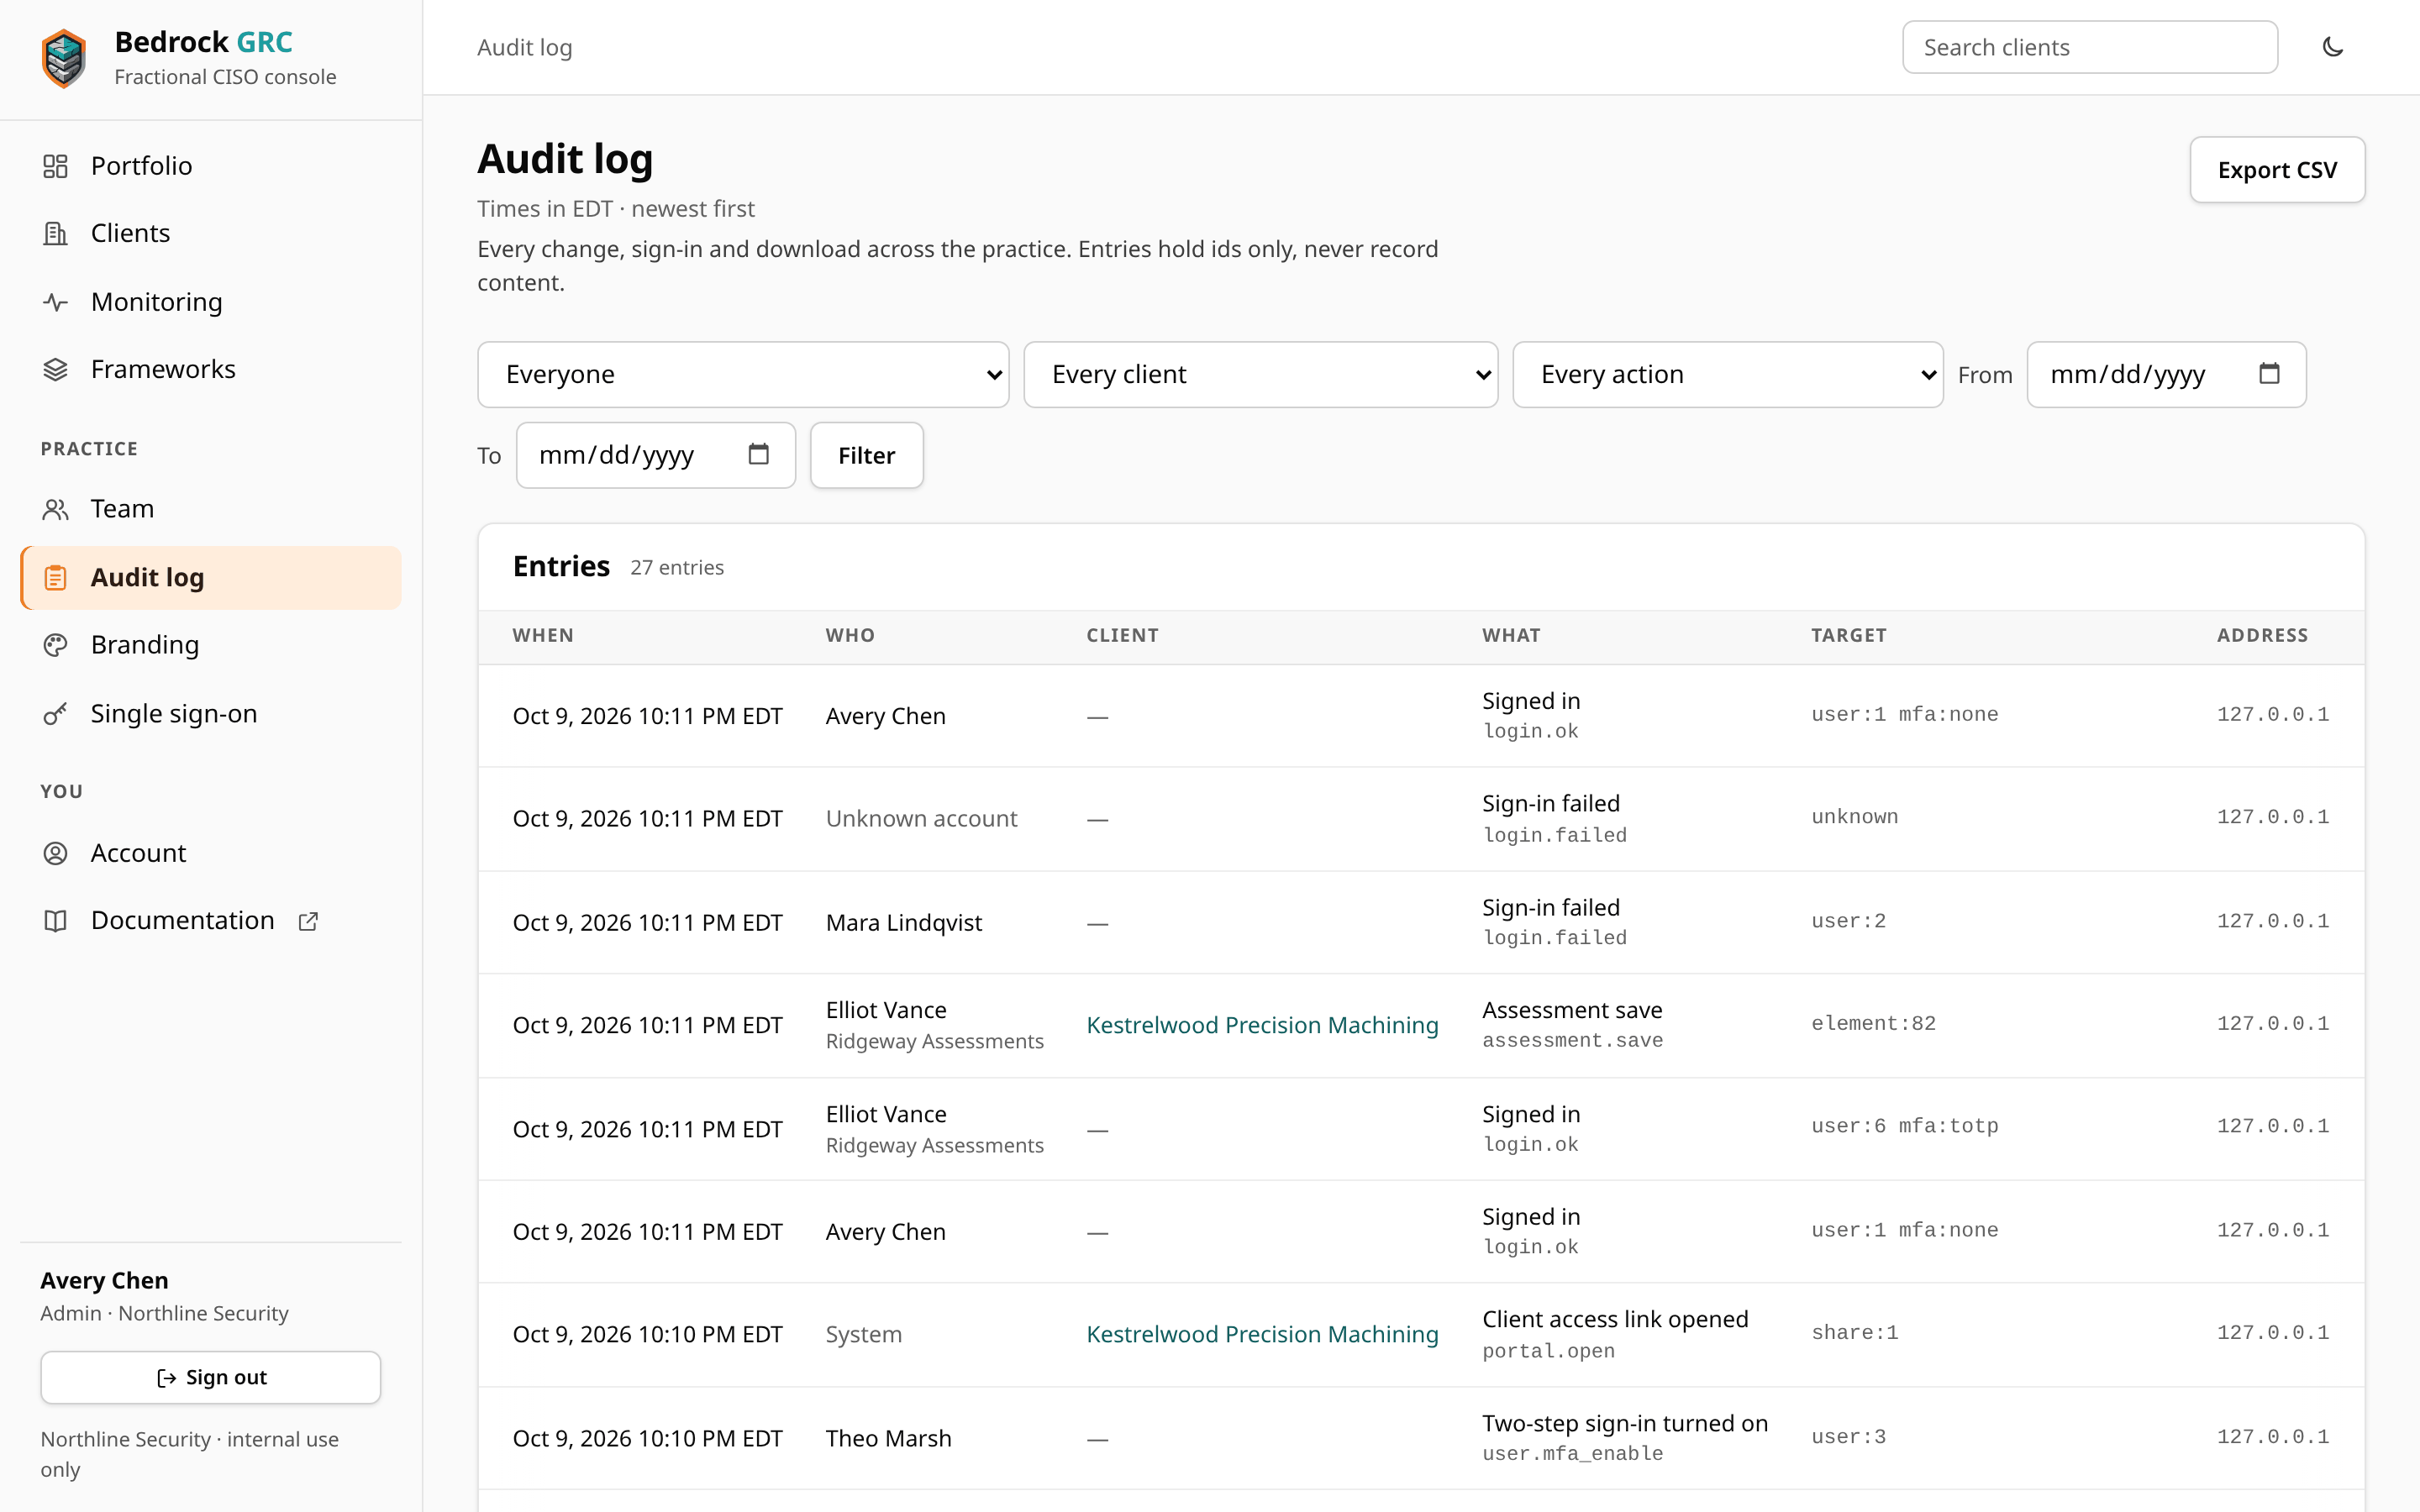The height and width of the screenshot is (1512, 2420).
Task: Click the 'element:82' target value
Action: click(1873, 1024)
